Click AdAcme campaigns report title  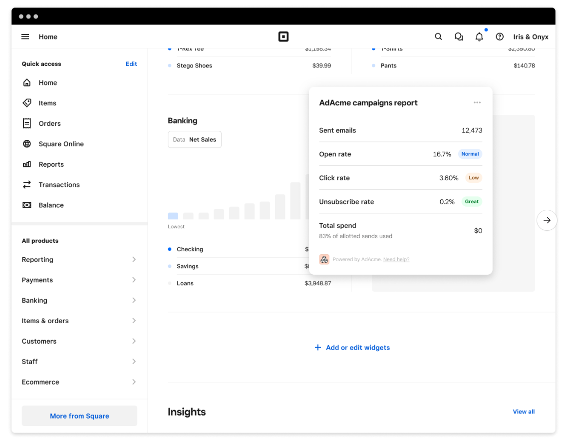368,103
